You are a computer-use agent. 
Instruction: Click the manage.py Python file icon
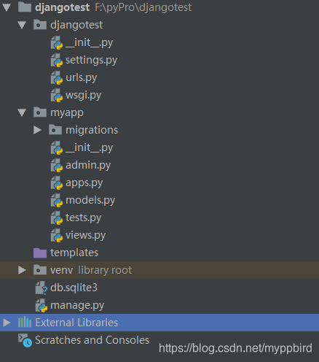[42, 306]
